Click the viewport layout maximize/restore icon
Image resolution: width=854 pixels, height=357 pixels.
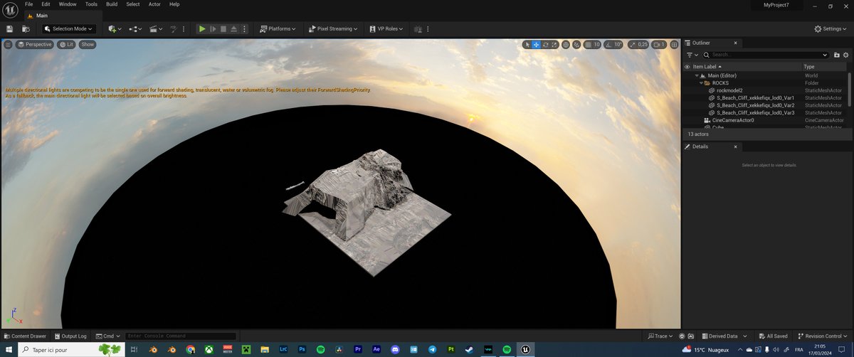click(674, 44)
